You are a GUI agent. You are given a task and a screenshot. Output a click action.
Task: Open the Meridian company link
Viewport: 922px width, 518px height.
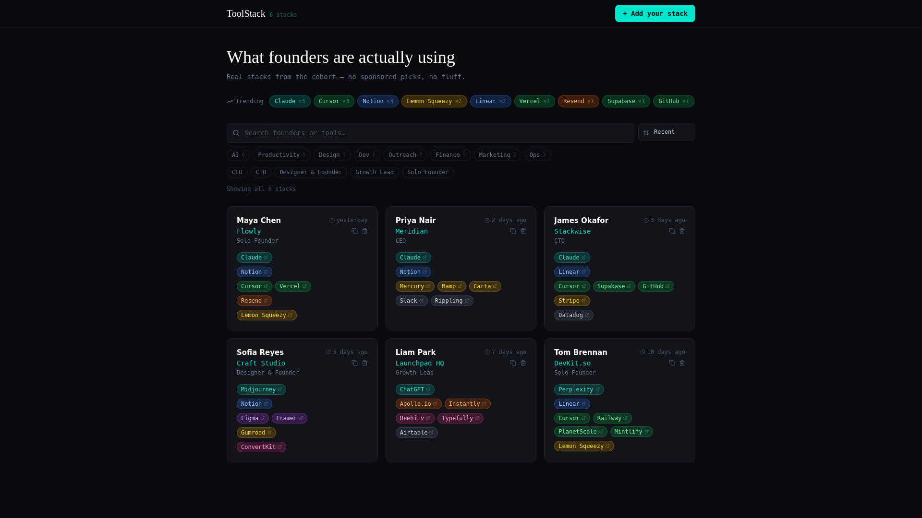point(412,231)
